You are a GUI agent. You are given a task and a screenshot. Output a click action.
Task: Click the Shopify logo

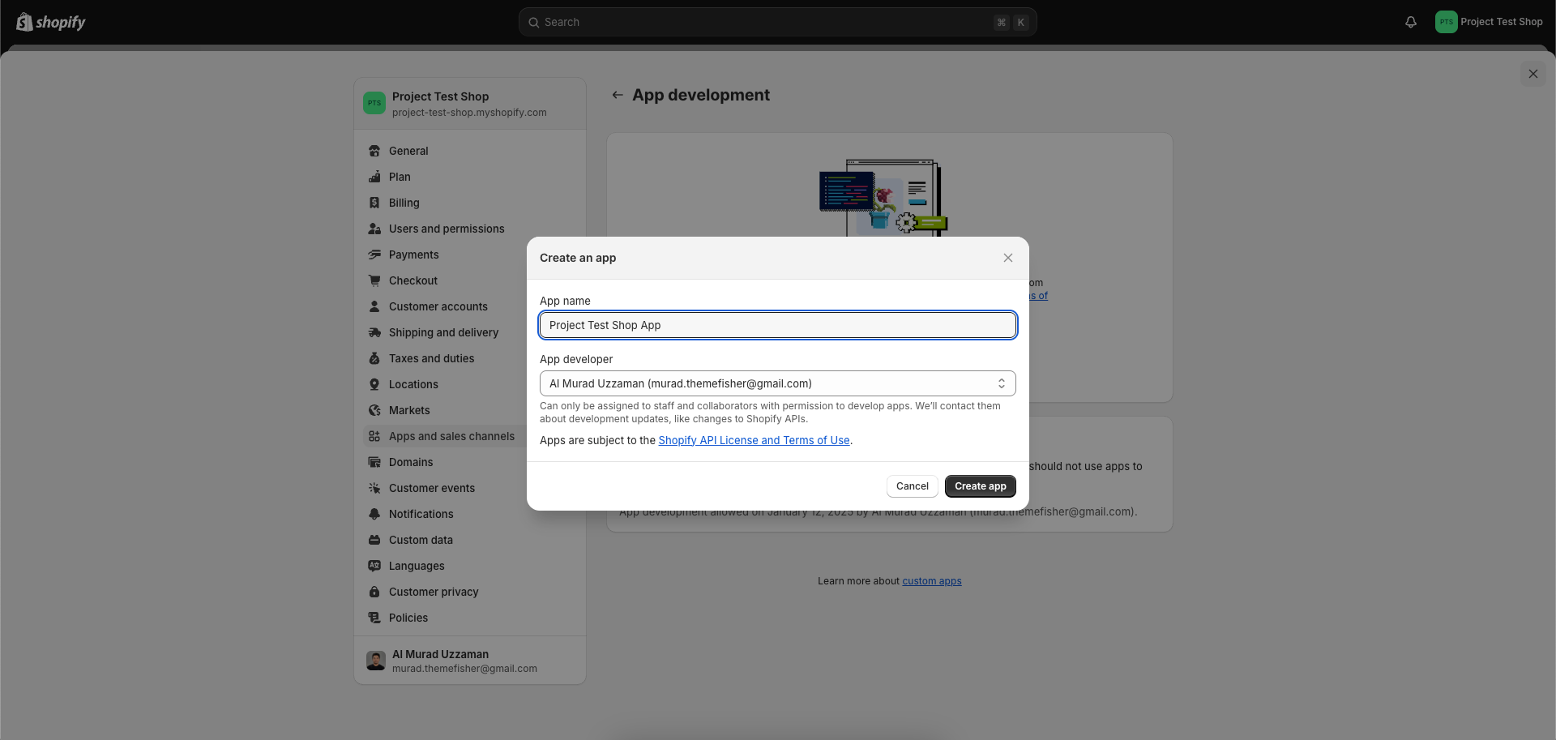pos(50,22)
